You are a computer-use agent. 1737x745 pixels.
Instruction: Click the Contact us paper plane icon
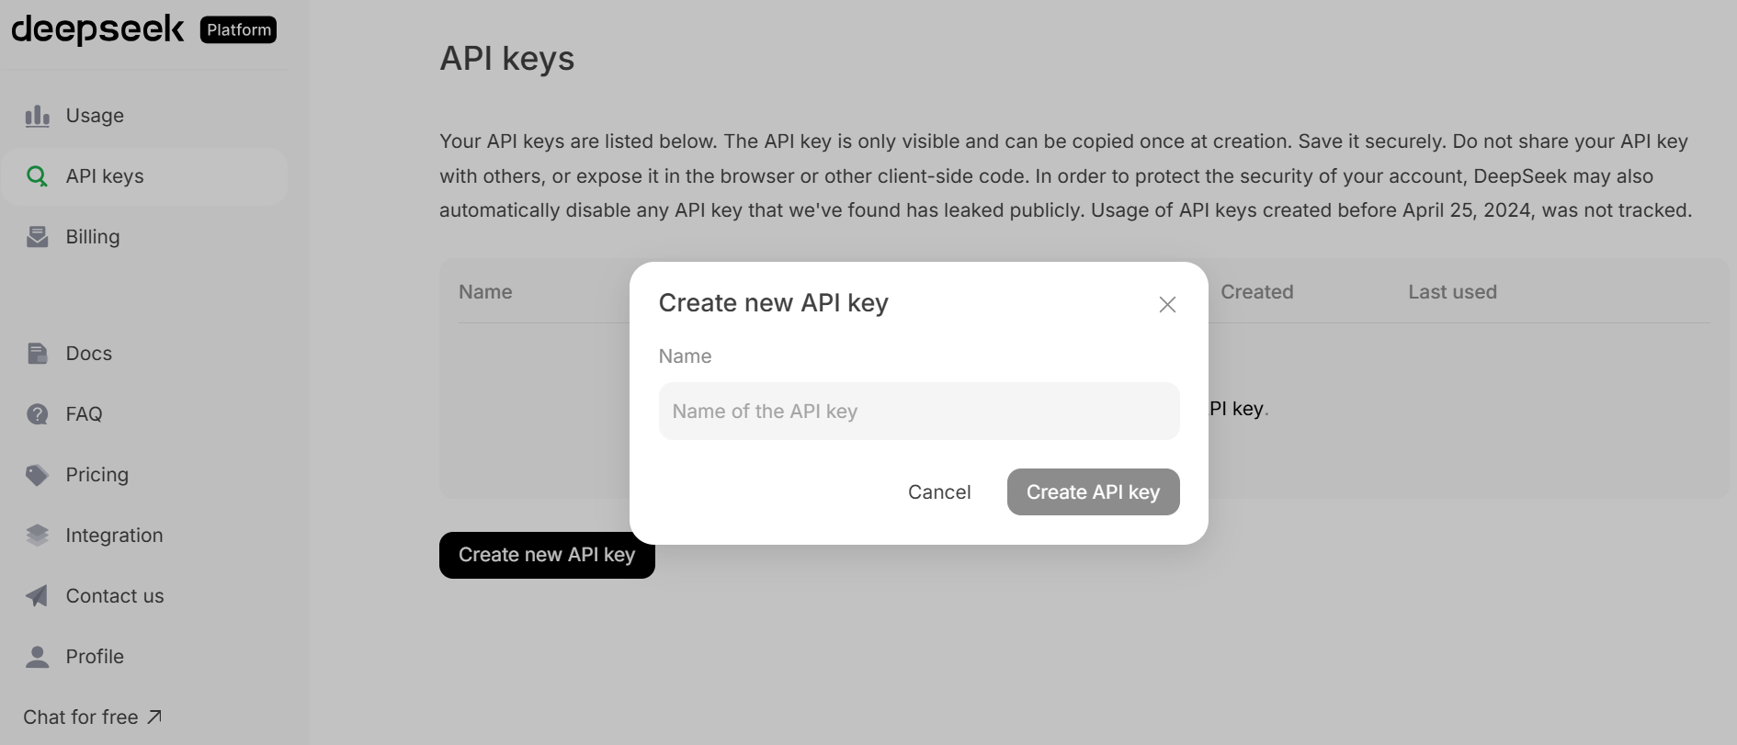point(37,596)
